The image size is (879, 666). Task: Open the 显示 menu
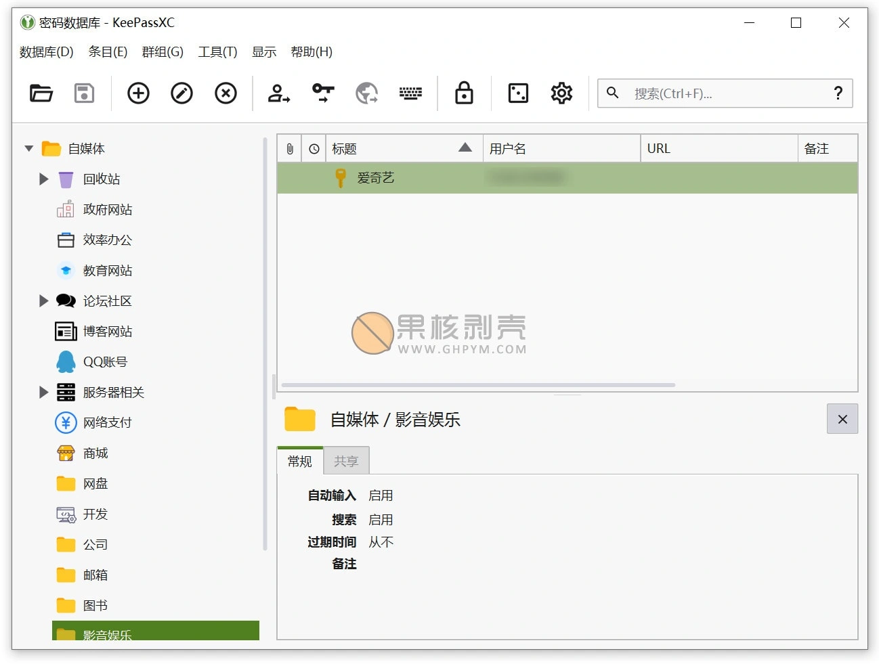point(264,52)
